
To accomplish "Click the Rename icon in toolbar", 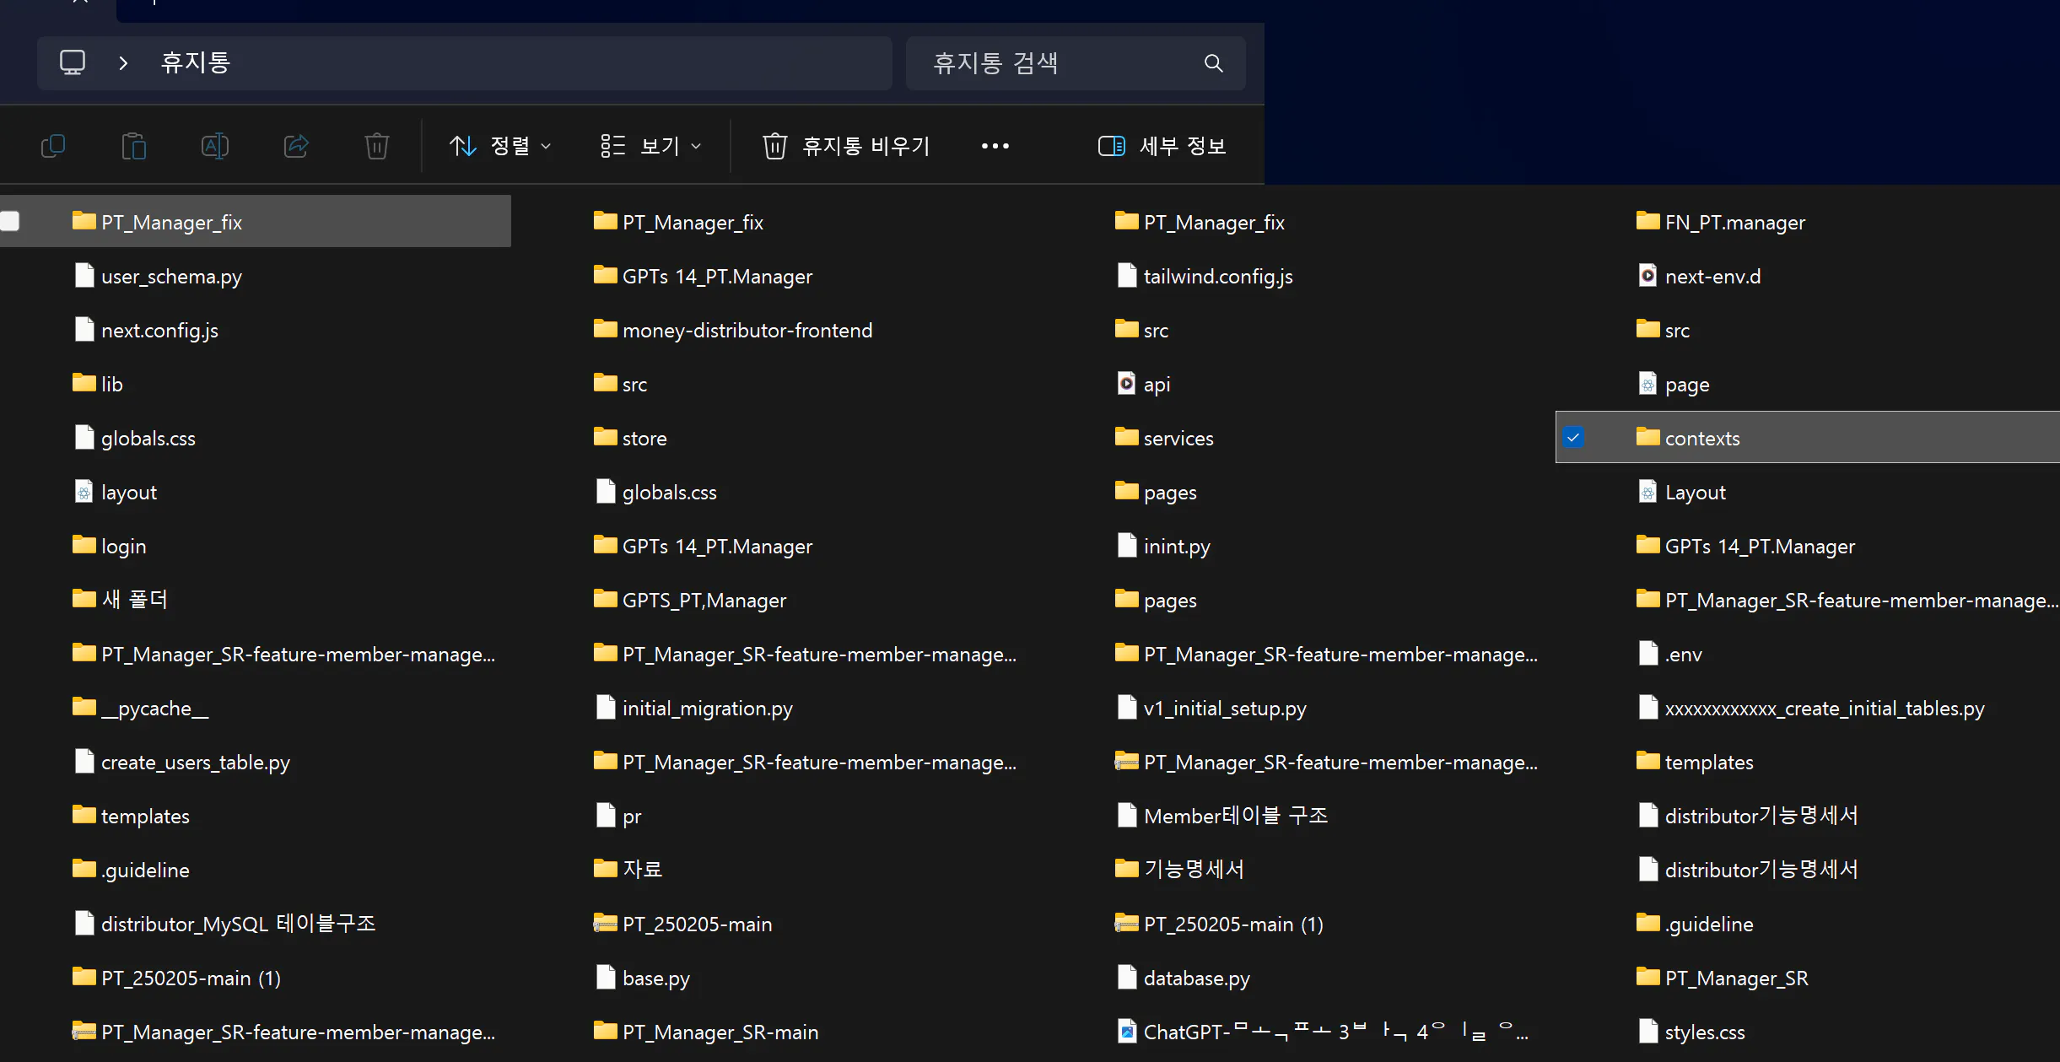I will tap(214, 146).
